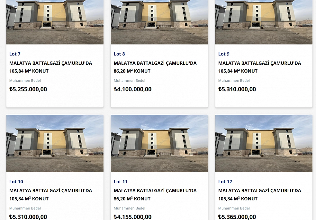Open the Lot 7 building photo
Screen dimensions: 316x221
(55, 22)
